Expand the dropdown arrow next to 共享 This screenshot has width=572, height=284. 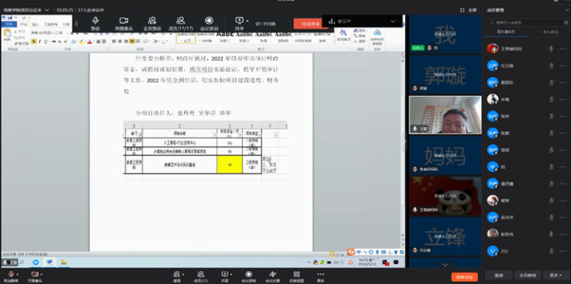click(248, 21)
